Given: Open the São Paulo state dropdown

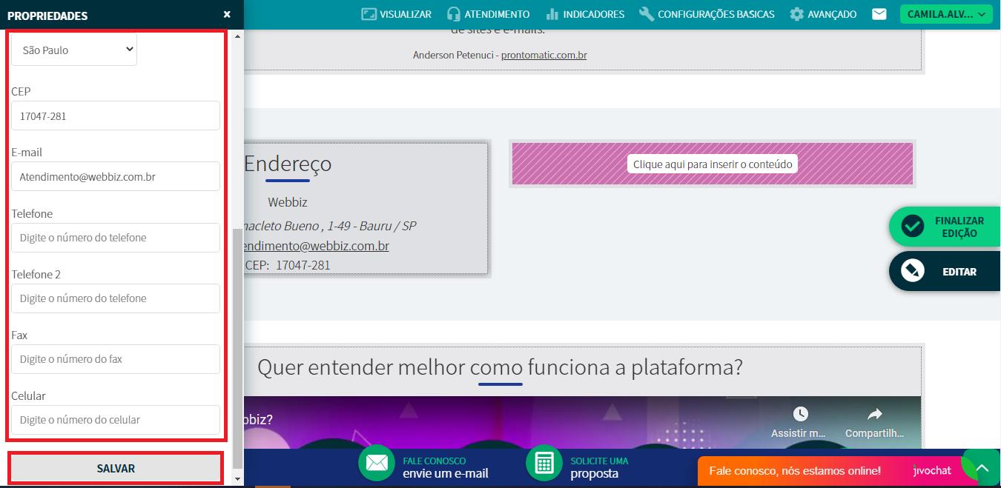Looking at the screenshot, I should point(74,50).
